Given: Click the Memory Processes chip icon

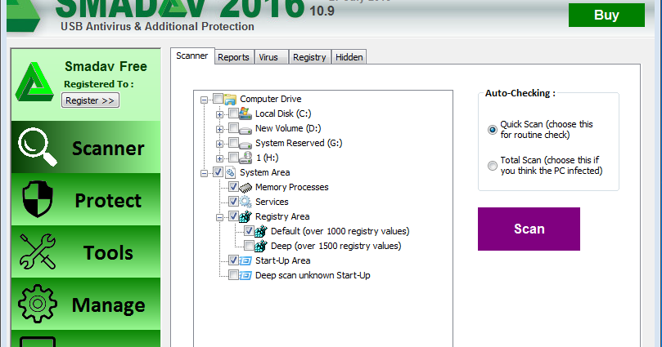Looking at the screenshot, I should [245, 188].
